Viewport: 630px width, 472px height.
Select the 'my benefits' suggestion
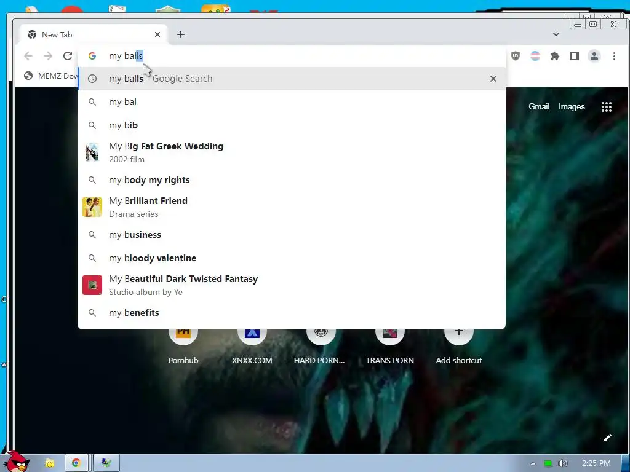[292, 313]
